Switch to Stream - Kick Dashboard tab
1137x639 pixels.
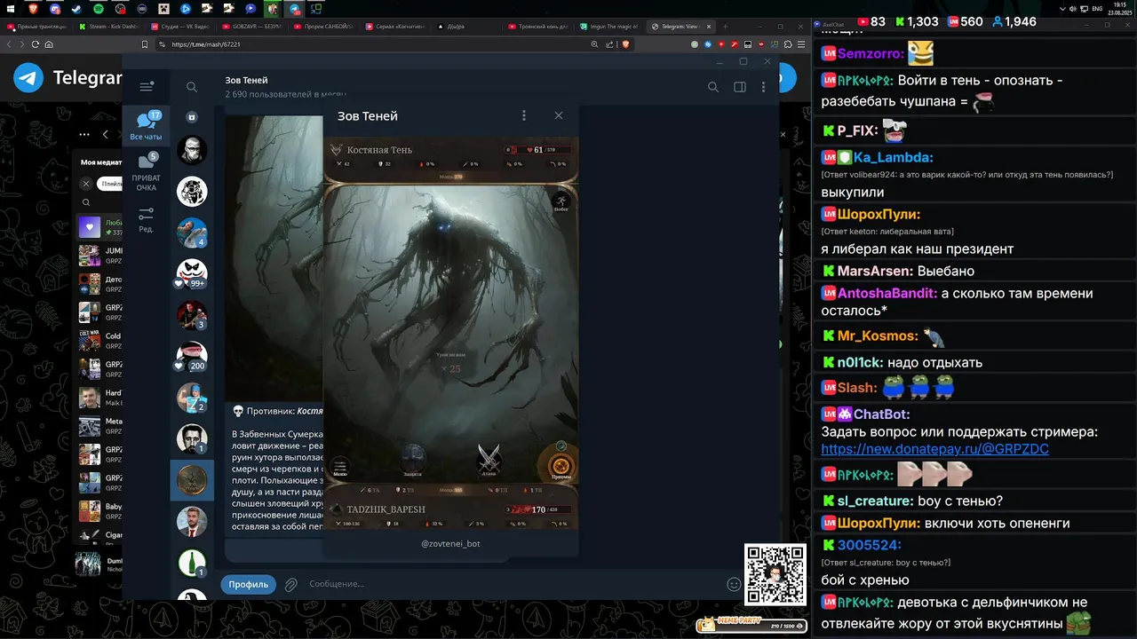[x=109, y=27]
